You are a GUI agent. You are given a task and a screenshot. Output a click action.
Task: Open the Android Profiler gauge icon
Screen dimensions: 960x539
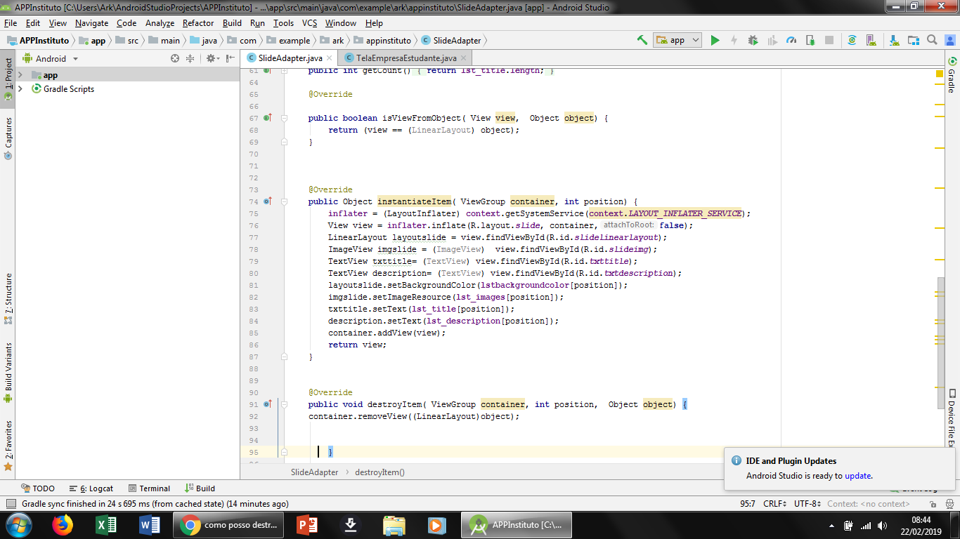click(x=791, y=40)
